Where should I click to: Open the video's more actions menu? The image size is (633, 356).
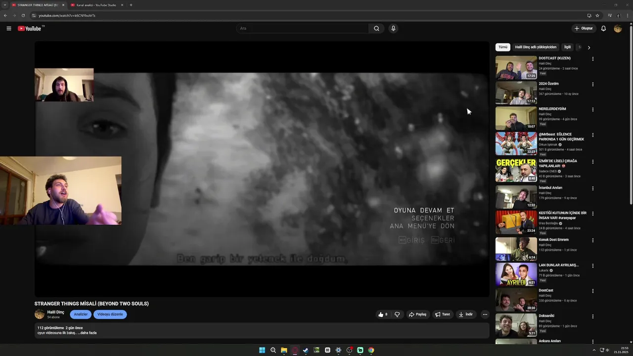click(485, 314)
